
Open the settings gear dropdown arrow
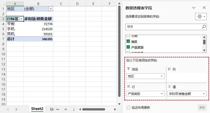click(204, 16)
